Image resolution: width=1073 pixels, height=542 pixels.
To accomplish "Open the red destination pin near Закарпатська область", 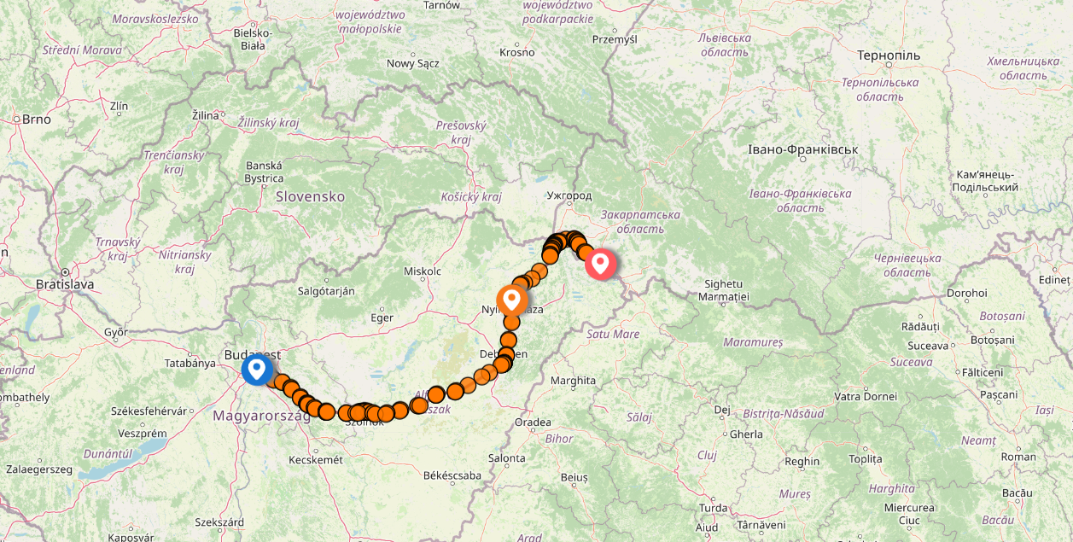I will point(600,264).
